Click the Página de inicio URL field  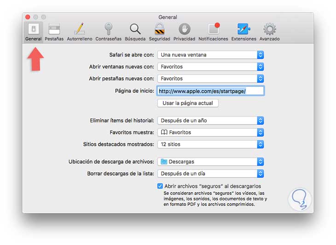210,91
